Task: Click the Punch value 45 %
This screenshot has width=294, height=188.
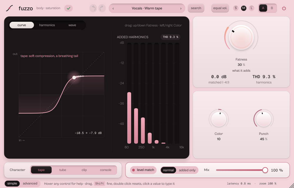Action: pos(264,139)
